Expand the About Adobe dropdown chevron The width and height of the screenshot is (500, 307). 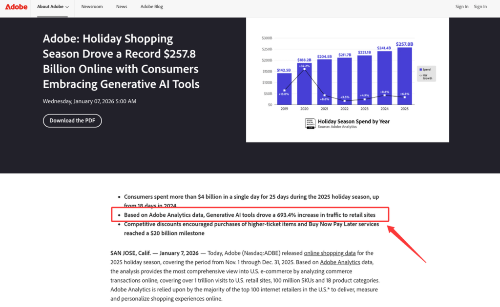click(67, 7)
